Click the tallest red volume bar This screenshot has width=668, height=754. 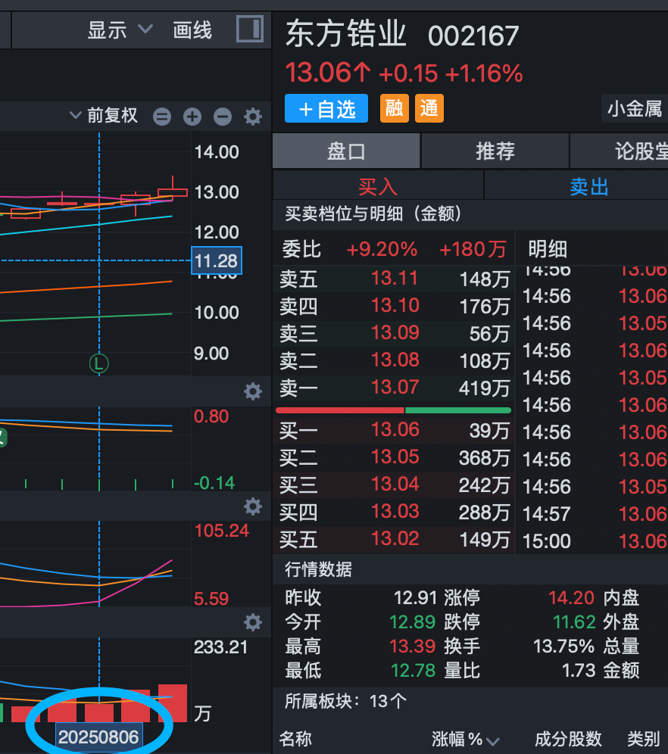click(173, 703)
